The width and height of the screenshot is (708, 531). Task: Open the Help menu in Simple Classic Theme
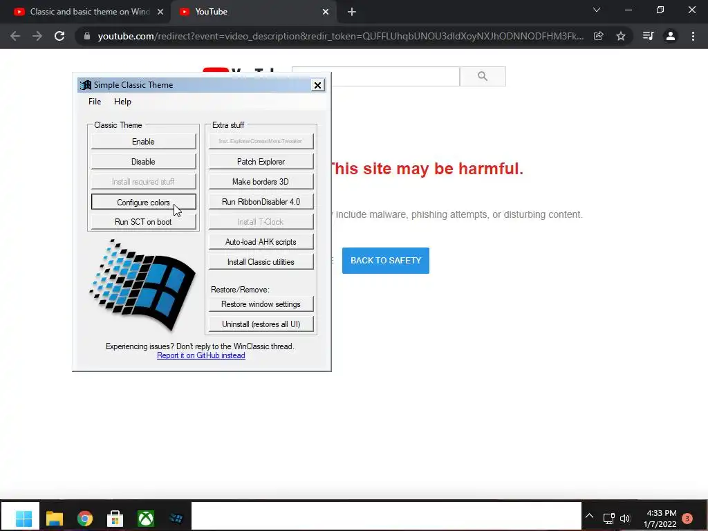(122, 102)
